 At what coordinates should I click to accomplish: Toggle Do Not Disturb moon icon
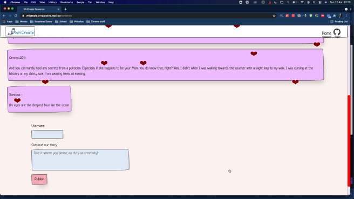(275, 2)
